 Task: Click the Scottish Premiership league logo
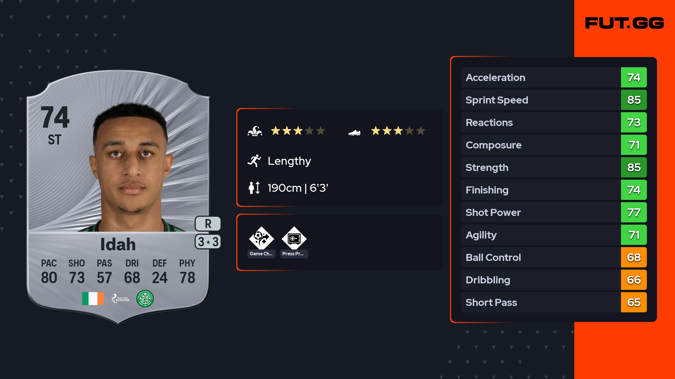[120, 298]
